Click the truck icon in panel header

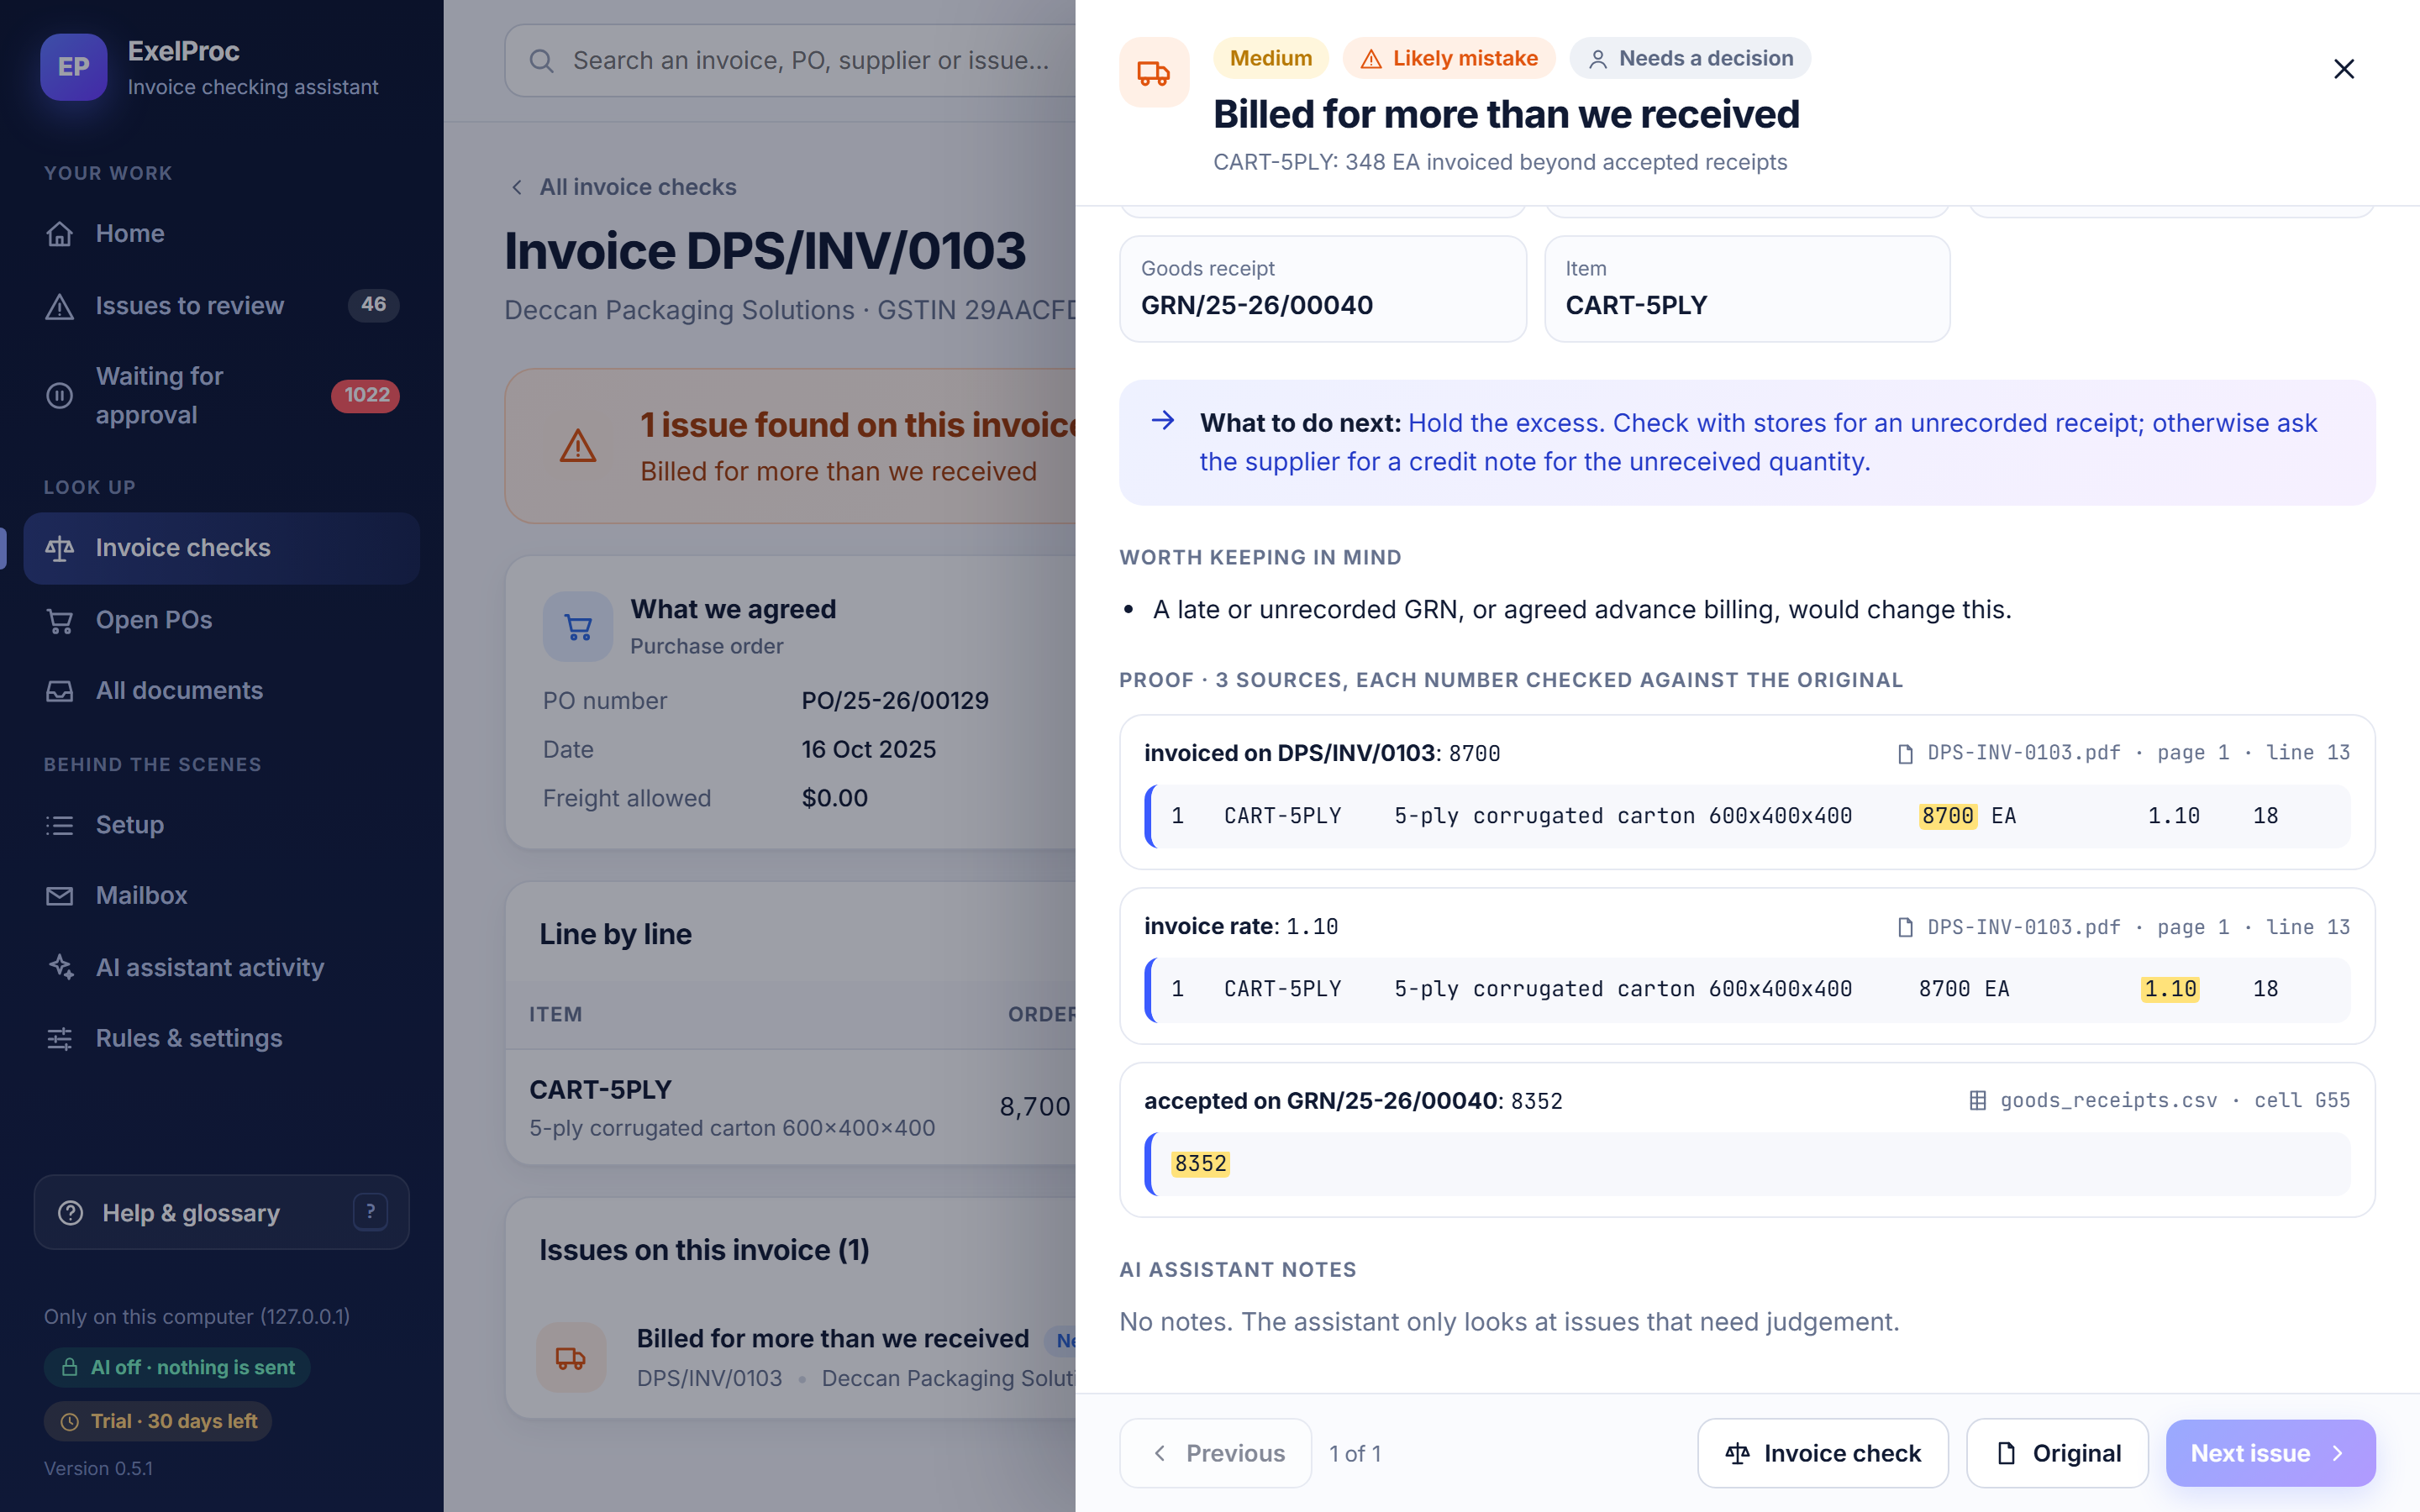[x=1154, y=72]
